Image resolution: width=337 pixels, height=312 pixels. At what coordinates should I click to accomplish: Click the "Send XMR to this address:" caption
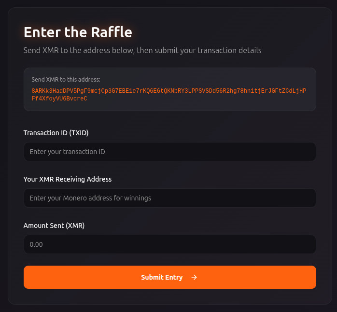(66, 79)
